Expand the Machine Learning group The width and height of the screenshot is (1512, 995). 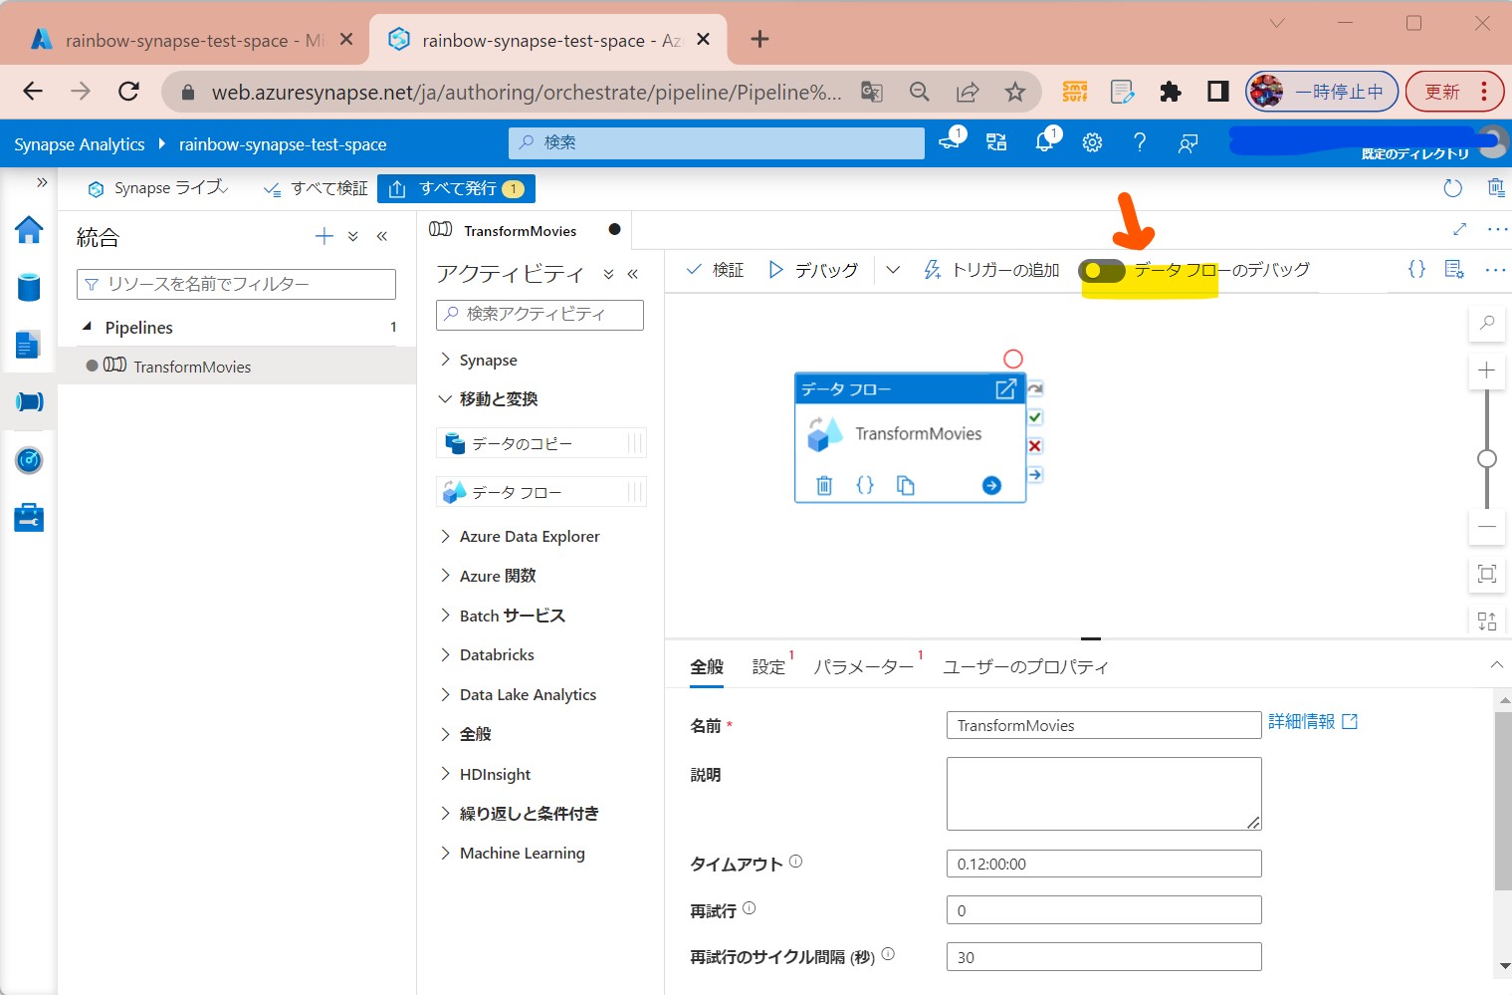pyautogui.click(x=445, y=853)
